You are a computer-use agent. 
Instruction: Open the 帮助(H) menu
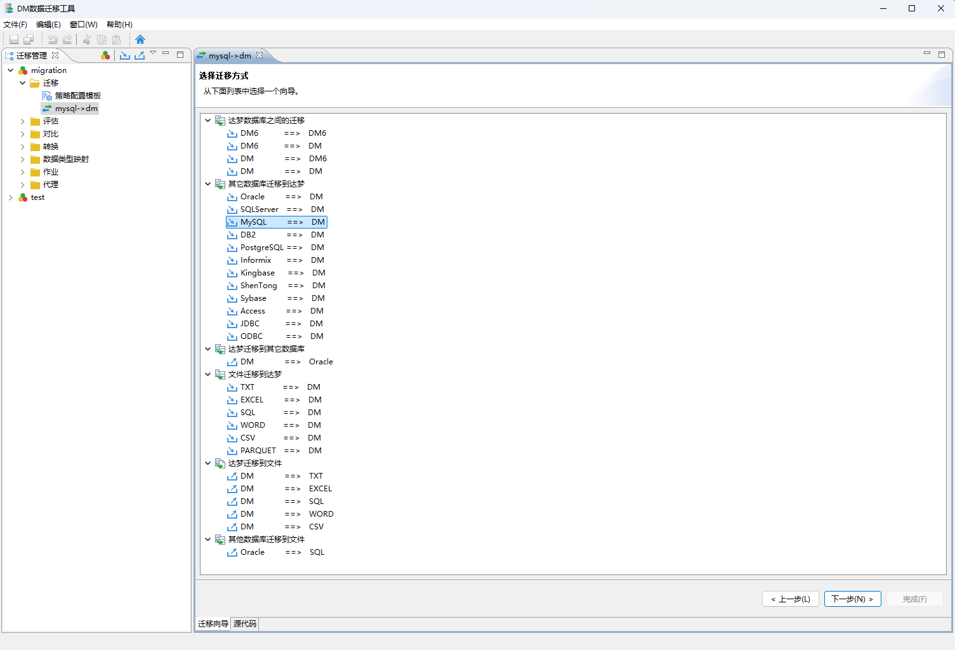coord(119,25)
